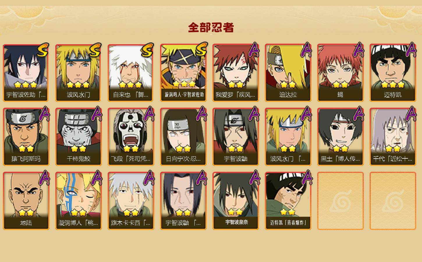Click the 地陆 bald monk ninja card
Image resolution: width=422 pixels, height=262 pixels.
point(26,201)
